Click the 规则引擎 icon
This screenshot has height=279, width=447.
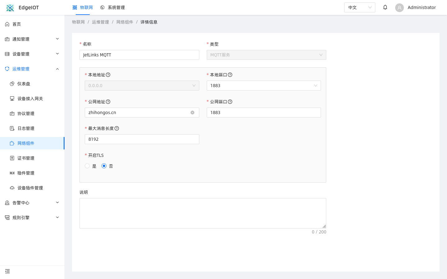(7, 218)
